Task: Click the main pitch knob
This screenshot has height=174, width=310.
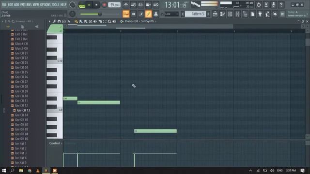Action: (72, 14)
